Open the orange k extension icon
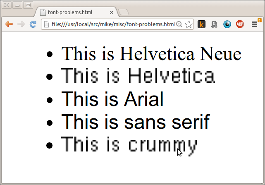 tap(201, 24)
